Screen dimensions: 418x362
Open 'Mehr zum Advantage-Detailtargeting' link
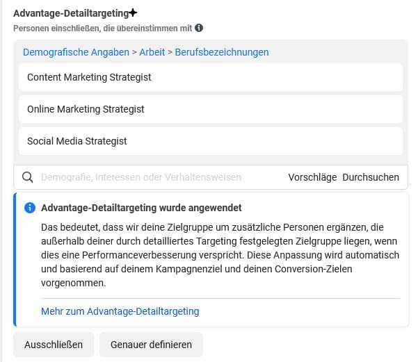tap(120, 311)
